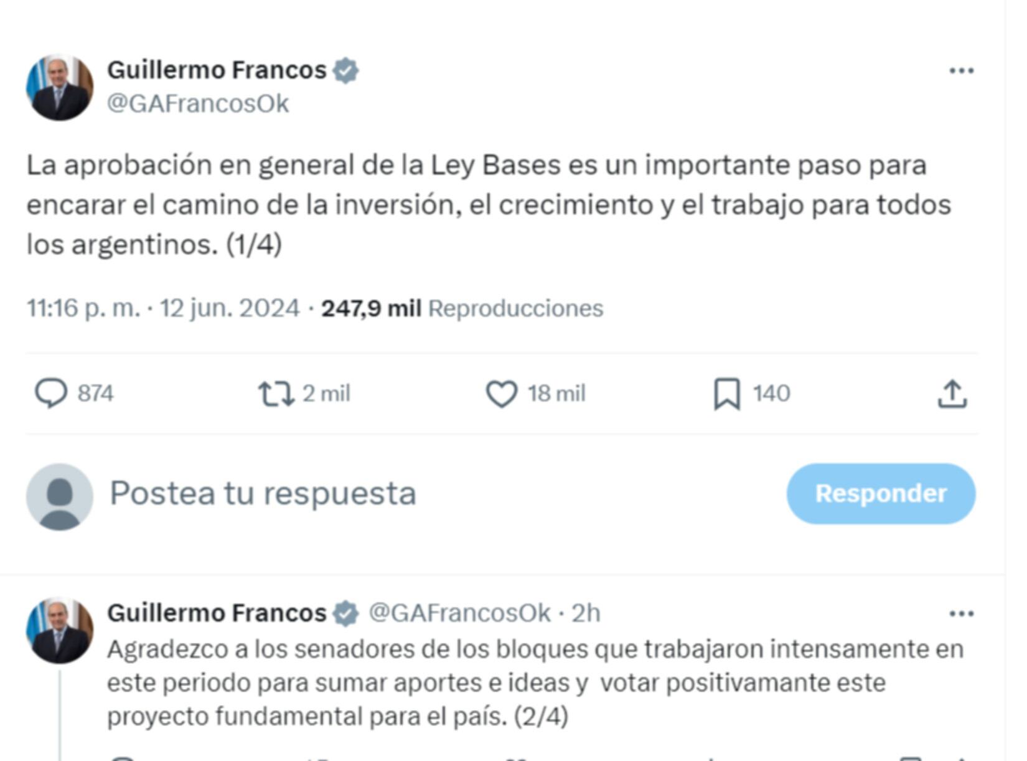Click Guillermo Francos avatar on the reply tweet
The height and width of the screenshot is (761, 1027).
point(60,630)
